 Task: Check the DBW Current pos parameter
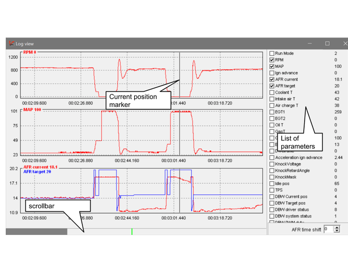271,197
